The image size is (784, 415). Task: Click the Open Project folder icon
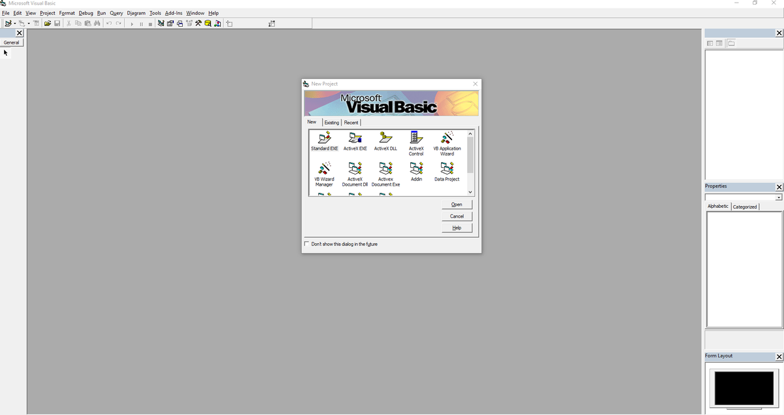47,24
